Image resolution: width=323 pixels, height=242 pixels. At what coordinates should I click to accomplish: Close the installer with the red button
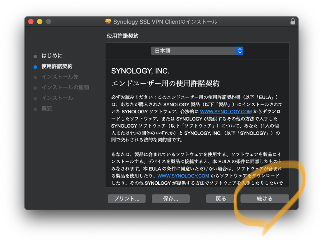[31, 22]
